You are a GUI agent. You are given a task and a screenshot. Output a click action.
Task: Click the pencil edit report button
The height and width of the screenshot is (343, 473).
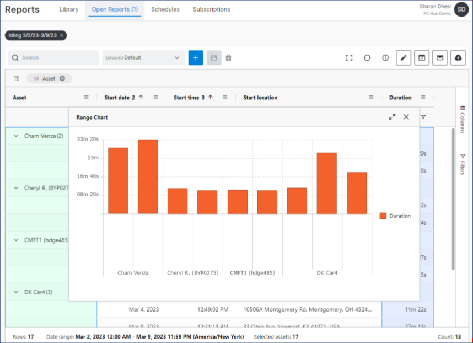[x=404, y=58]
